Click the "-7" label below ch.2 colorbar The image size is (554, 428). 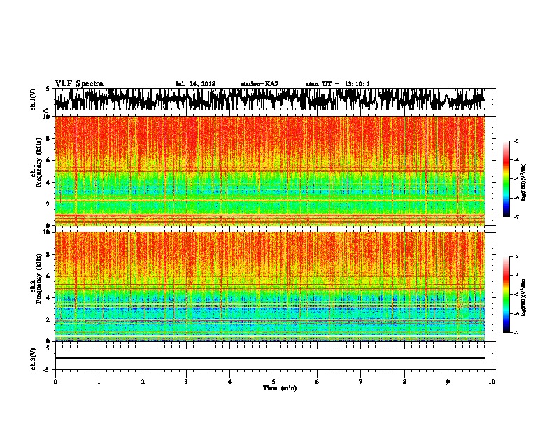516,332
